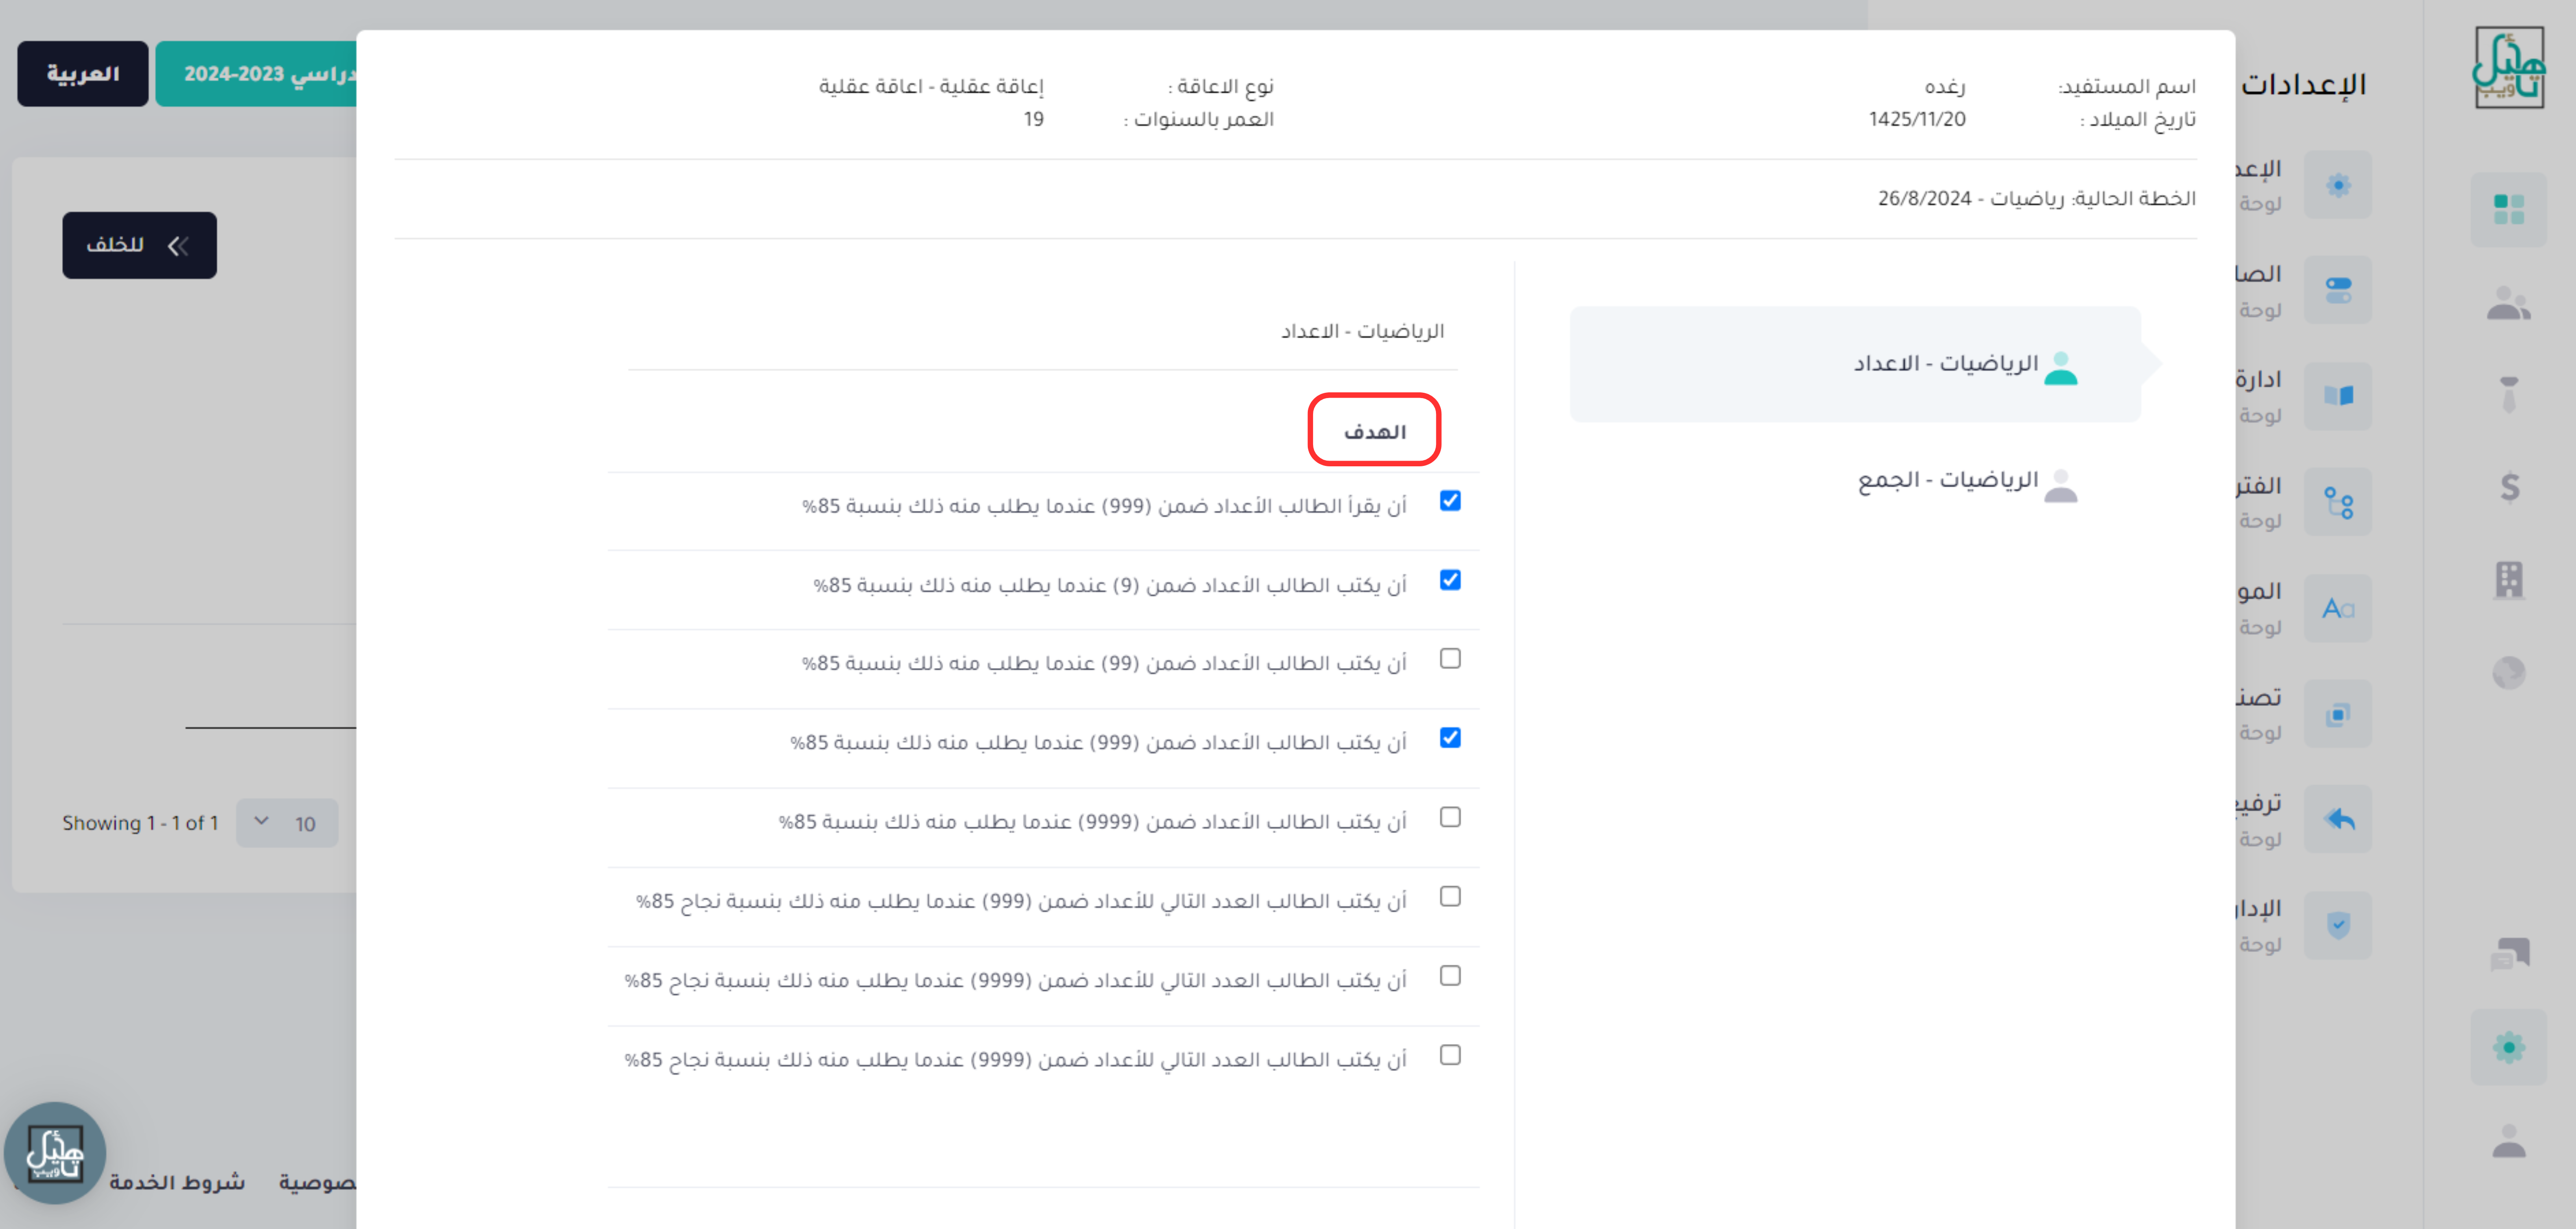This screenshot has width=2576, height=1229.
Task: Open the العربية language selector
Action: 83,74
